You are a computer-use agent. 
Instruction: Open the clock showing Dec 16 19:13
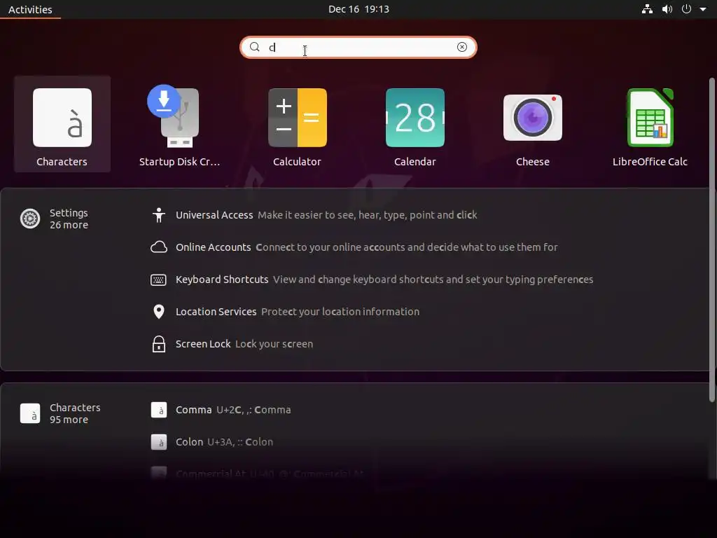coord(358,9)
